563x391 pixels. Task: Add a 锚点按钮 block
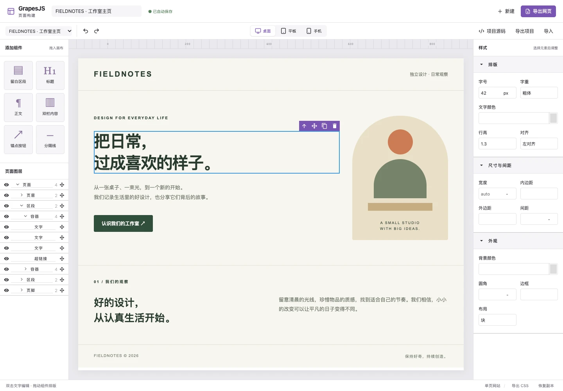18,140
